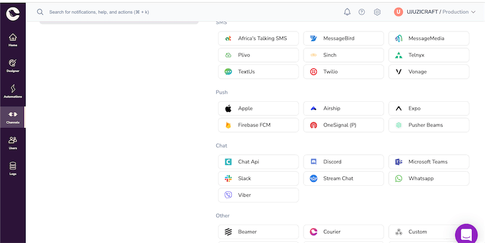Select the Stream Chat provider
This screenshot has width=485, height=243.
(x=343, y=178)
